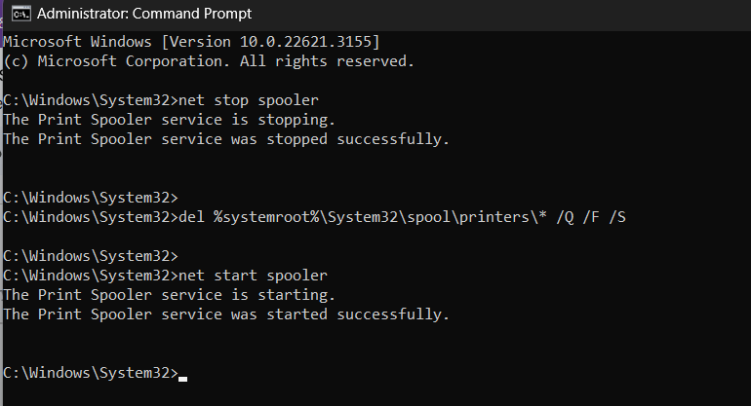Click the /S switch in the del command
751x406 pixels.
click(616, 217)
